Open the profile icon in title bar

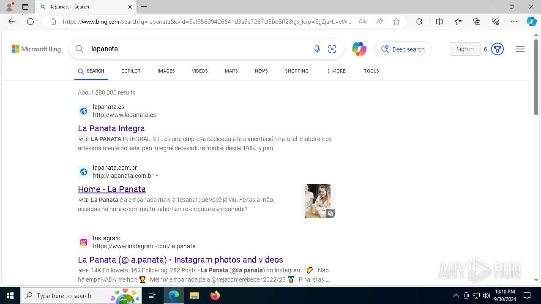click(9, 7)
